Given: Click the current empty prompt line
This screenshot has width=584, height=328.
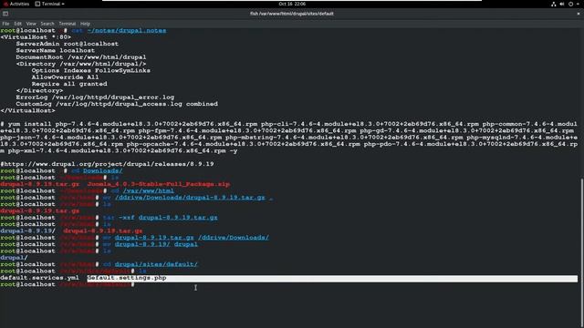Looking at the screenshot, I should (67, 284).
